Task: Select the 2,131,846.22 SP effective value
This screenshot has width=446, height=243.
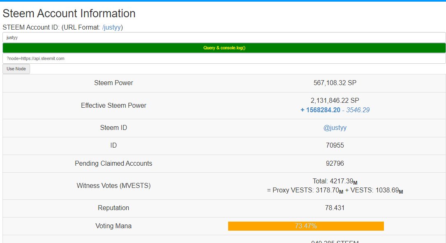Action: pyautogui.click(x=335, y=100)
